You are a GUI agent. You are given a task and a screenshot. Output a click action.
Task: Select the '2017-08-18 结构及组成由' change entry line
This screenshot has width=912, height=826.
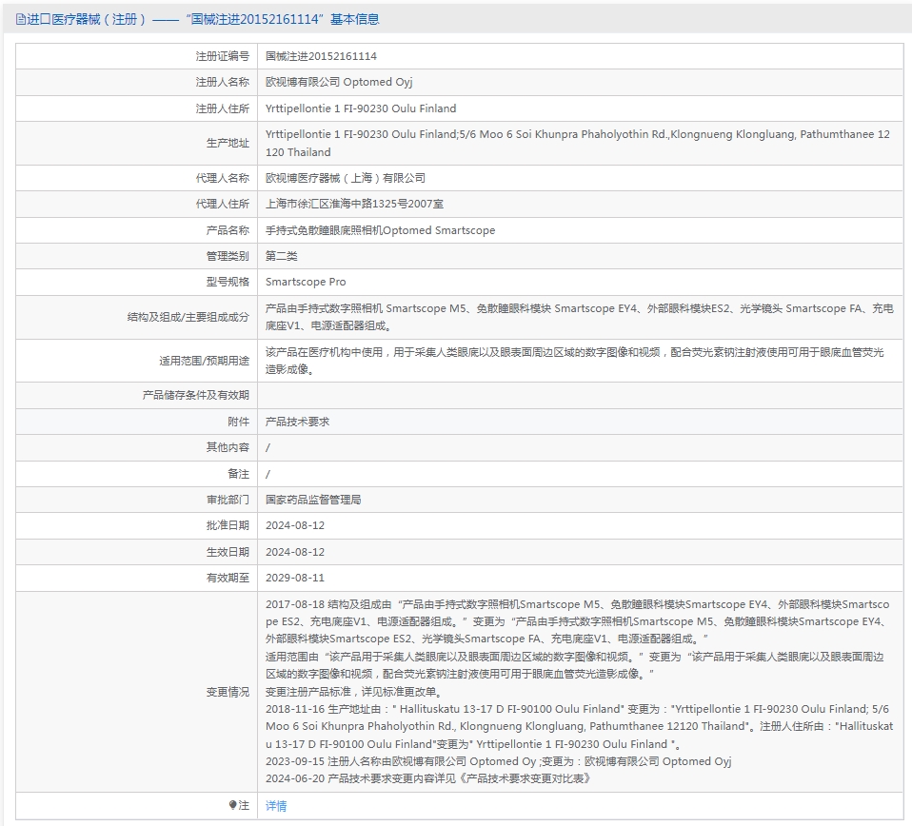(578, 621)
